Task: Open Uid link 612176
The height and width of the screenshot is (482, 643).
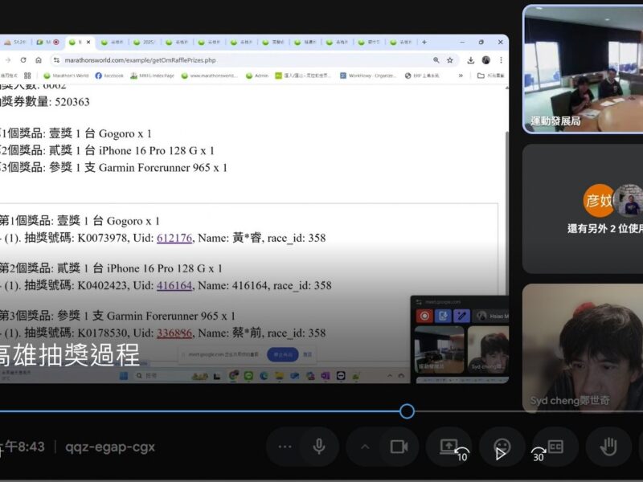Action: coord(174,238)
